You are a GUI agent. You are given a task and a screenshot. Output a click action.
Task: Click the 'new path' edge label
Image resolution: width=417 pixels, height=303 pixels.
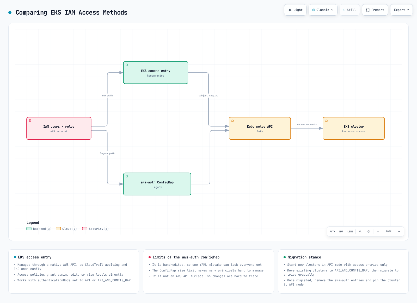(107, 96)
